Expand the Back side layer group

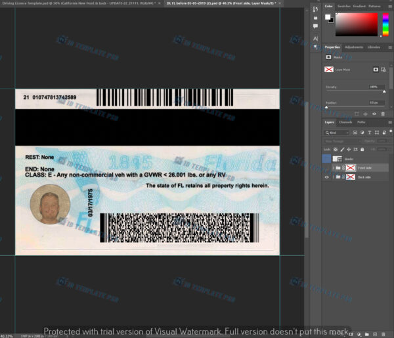tap(334, 177)
